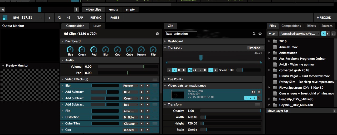Click the Blue dashboard knob
This screenshot has width=337, height=135.
(x=70, y=49)
